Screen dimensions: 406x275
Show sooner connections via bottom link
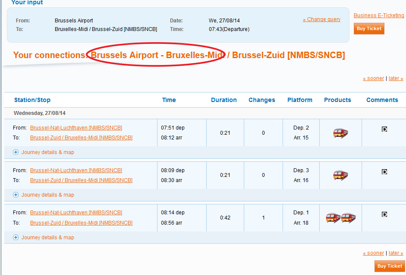[373, 253]
